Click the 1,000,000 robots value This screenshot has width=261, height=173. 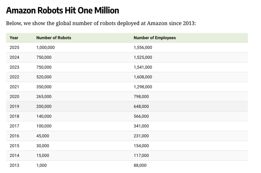click(45, 48)
